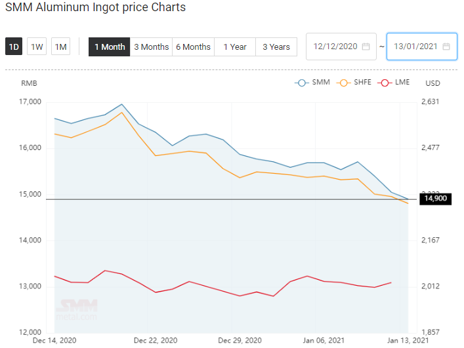Image resolution: width=464 pixels, height=348 pixels.
Task: Click the 2,631 USD axis value
Action: point(431,102)
